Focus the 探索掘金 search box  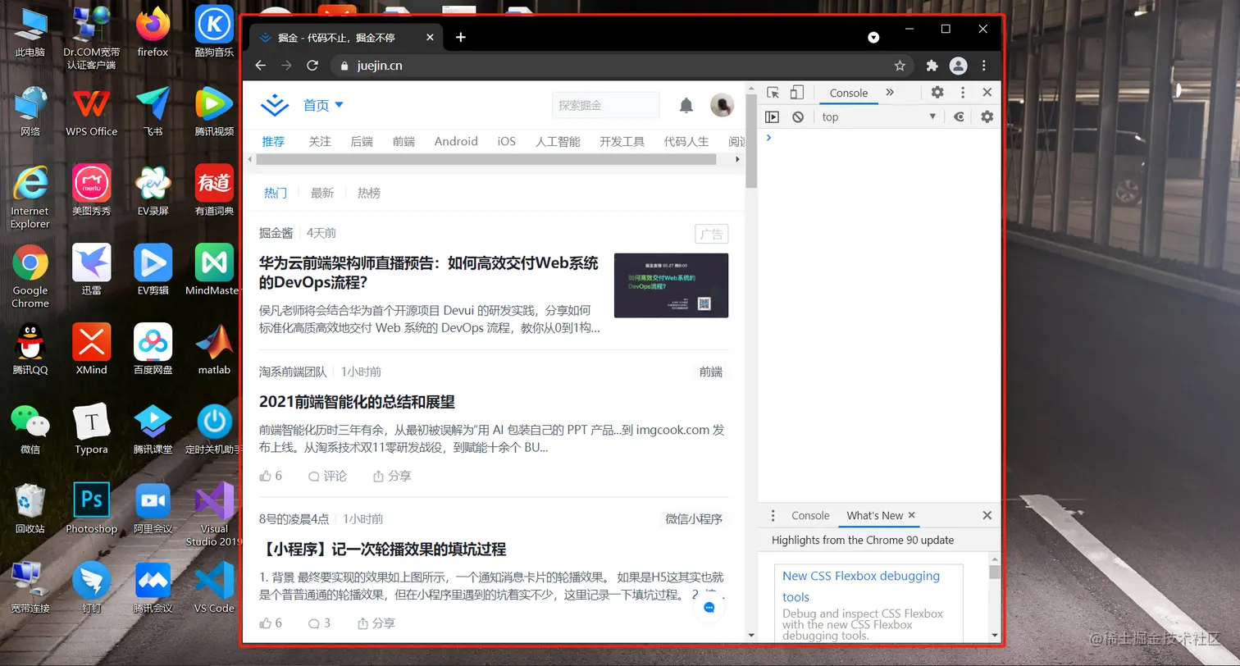coord(605,105)
